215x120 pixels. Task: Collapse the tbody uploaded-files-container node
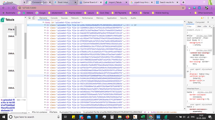(43, 22)
